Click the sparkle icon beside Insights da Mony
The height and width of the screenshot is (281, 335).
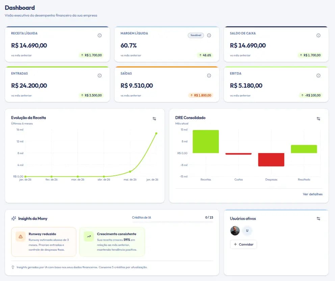[x=14, y=219]
